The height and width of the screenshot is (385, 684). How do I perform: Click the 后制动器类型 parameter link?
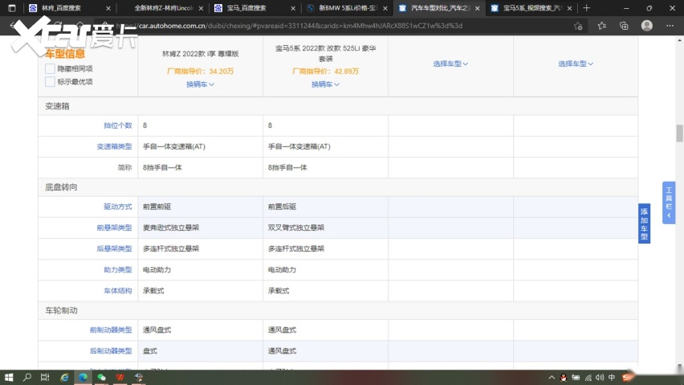(111, 351)
